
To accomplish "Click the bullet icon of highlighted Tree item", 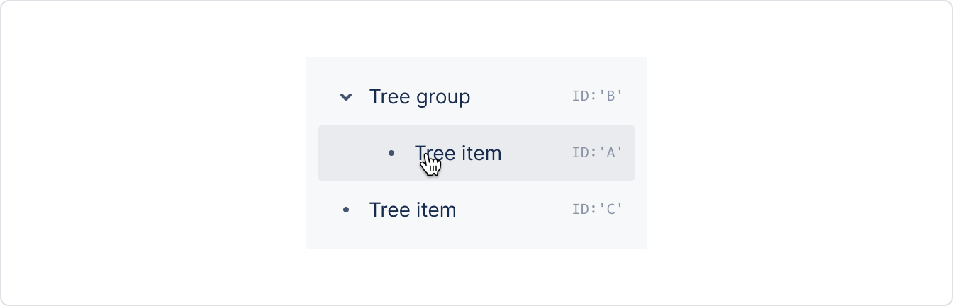I will point(391,153).
